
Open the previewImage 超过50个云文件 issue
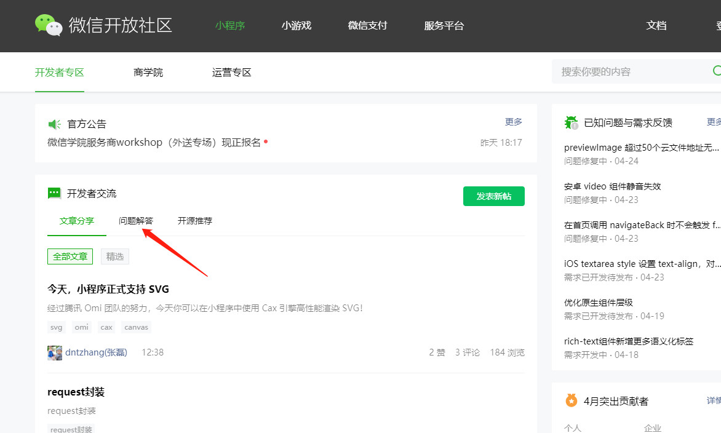(x=642, y=148)
